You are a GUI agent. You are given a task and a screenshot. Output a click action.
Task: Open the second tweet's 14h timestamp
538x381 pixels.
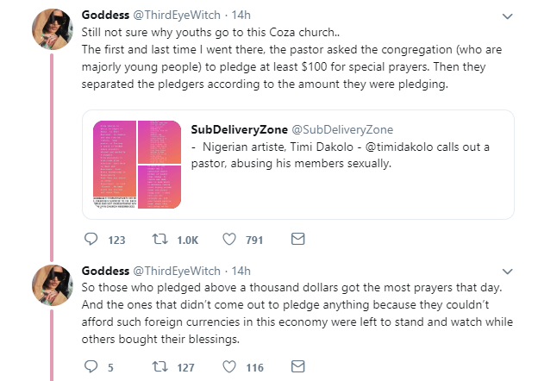[x=241, y=270]
